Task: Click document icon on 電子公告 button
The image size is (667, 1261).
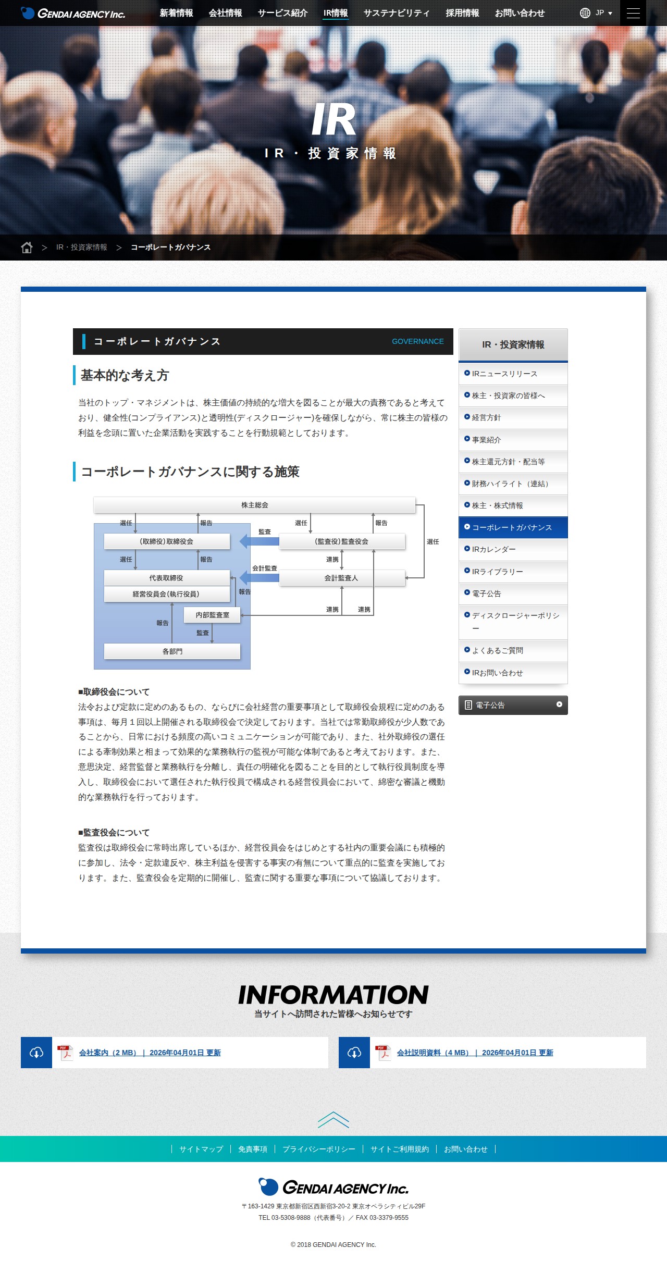Action: tap(468, 705)
